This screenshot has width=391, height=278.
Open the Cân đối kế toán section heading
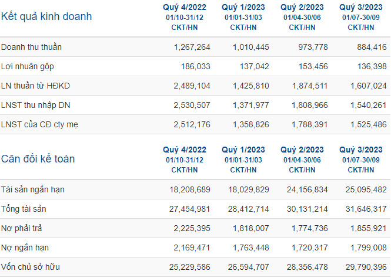[x=38, y=159]
